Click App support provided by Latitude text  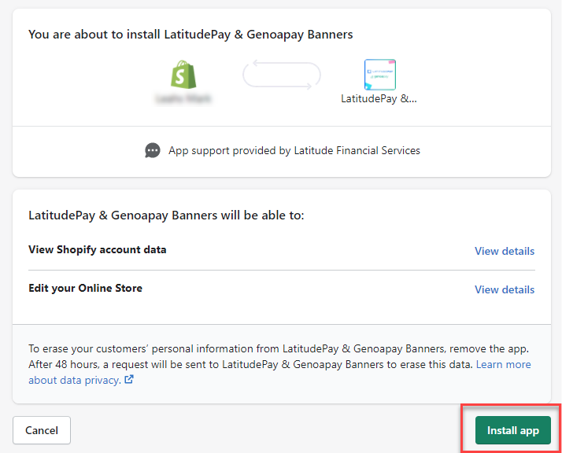[294, 150]
